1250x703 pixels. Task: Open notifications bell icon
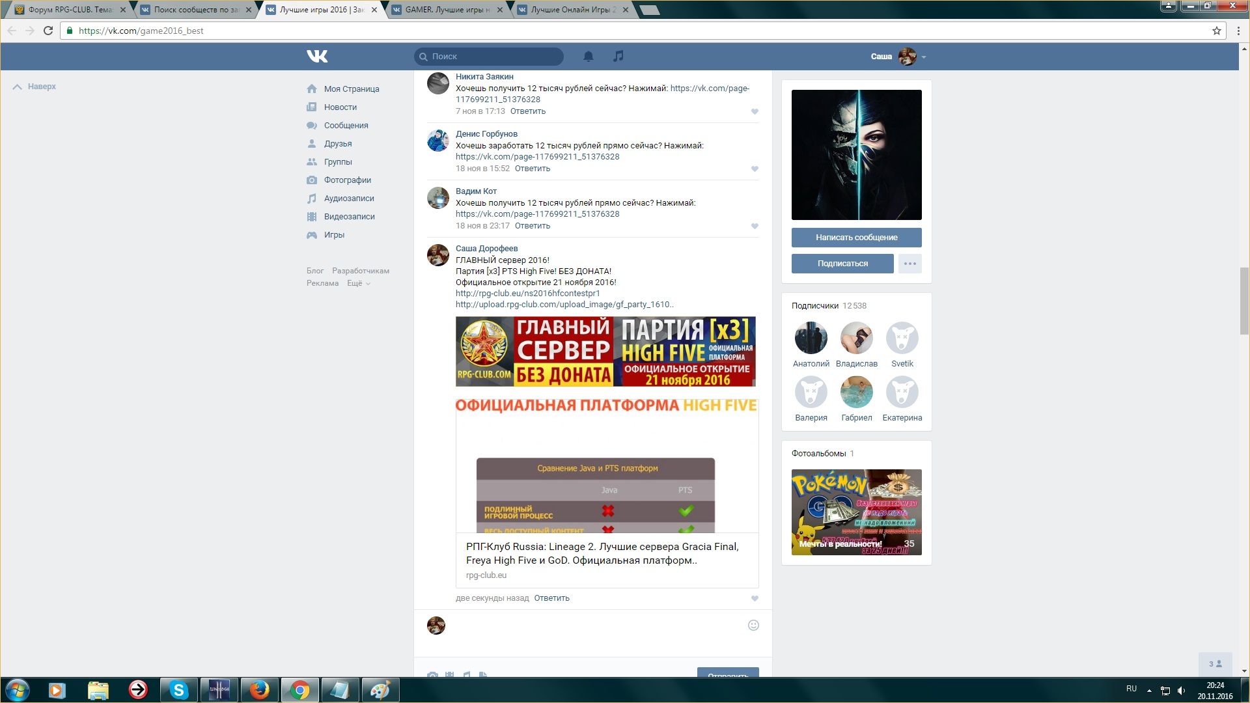tap(588, 56)
